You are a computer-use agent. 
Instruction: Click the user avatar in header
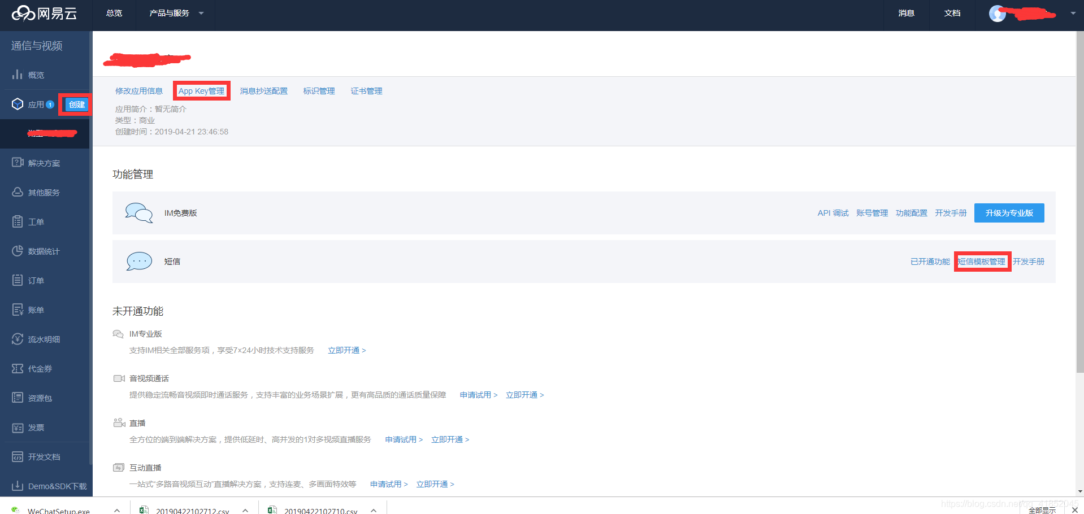pyautogui.click(x=998, y=14)
